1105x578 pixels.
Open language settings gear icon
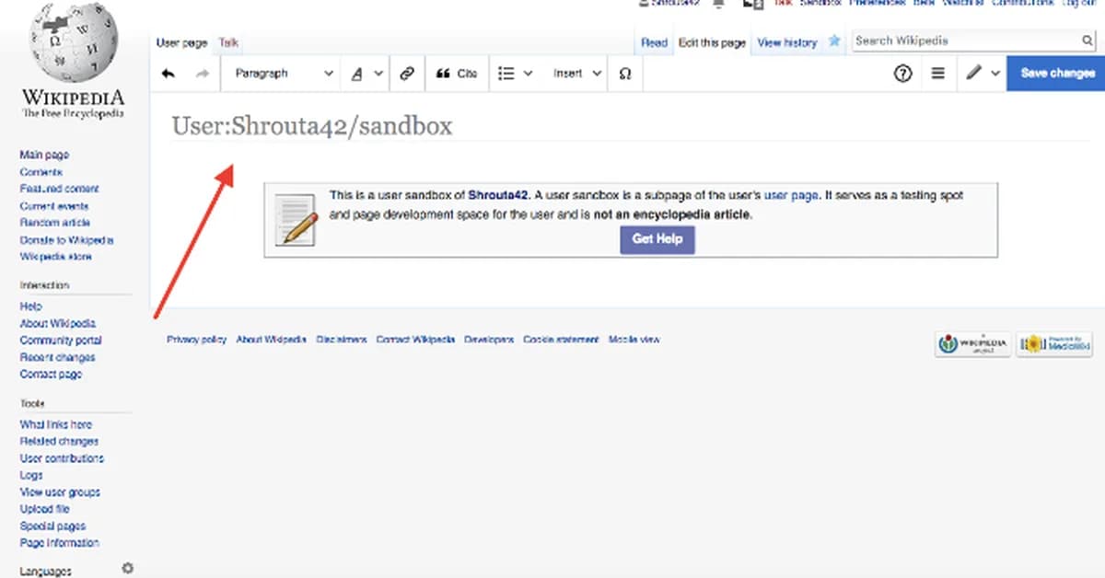click(x=128, y=569)
